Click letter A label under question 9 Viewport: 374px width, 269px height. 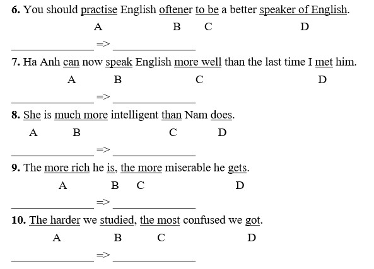coord(62,185)
